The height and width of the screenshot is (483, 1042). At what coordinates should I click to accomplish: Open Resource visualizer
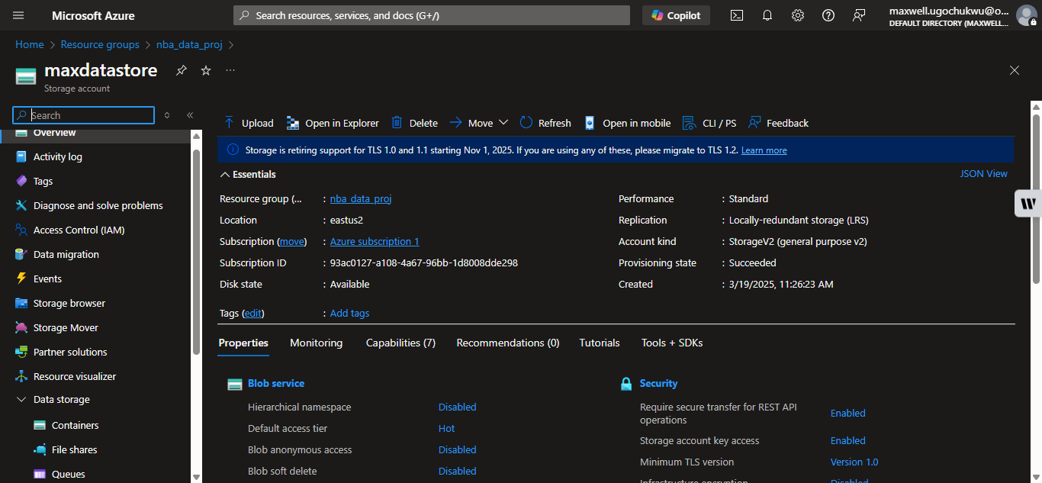pyautogui.click(x=75, y=376)
